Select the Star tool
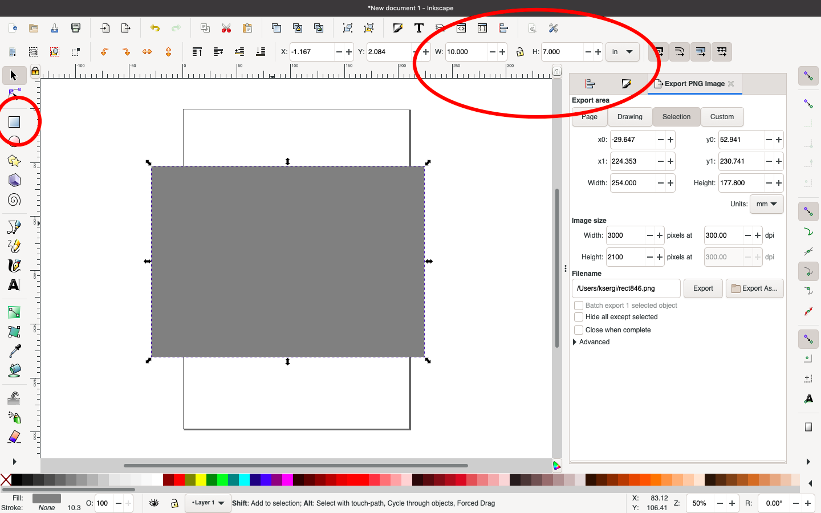The height and width of the screenshot is (513, 821). (14, 161)
